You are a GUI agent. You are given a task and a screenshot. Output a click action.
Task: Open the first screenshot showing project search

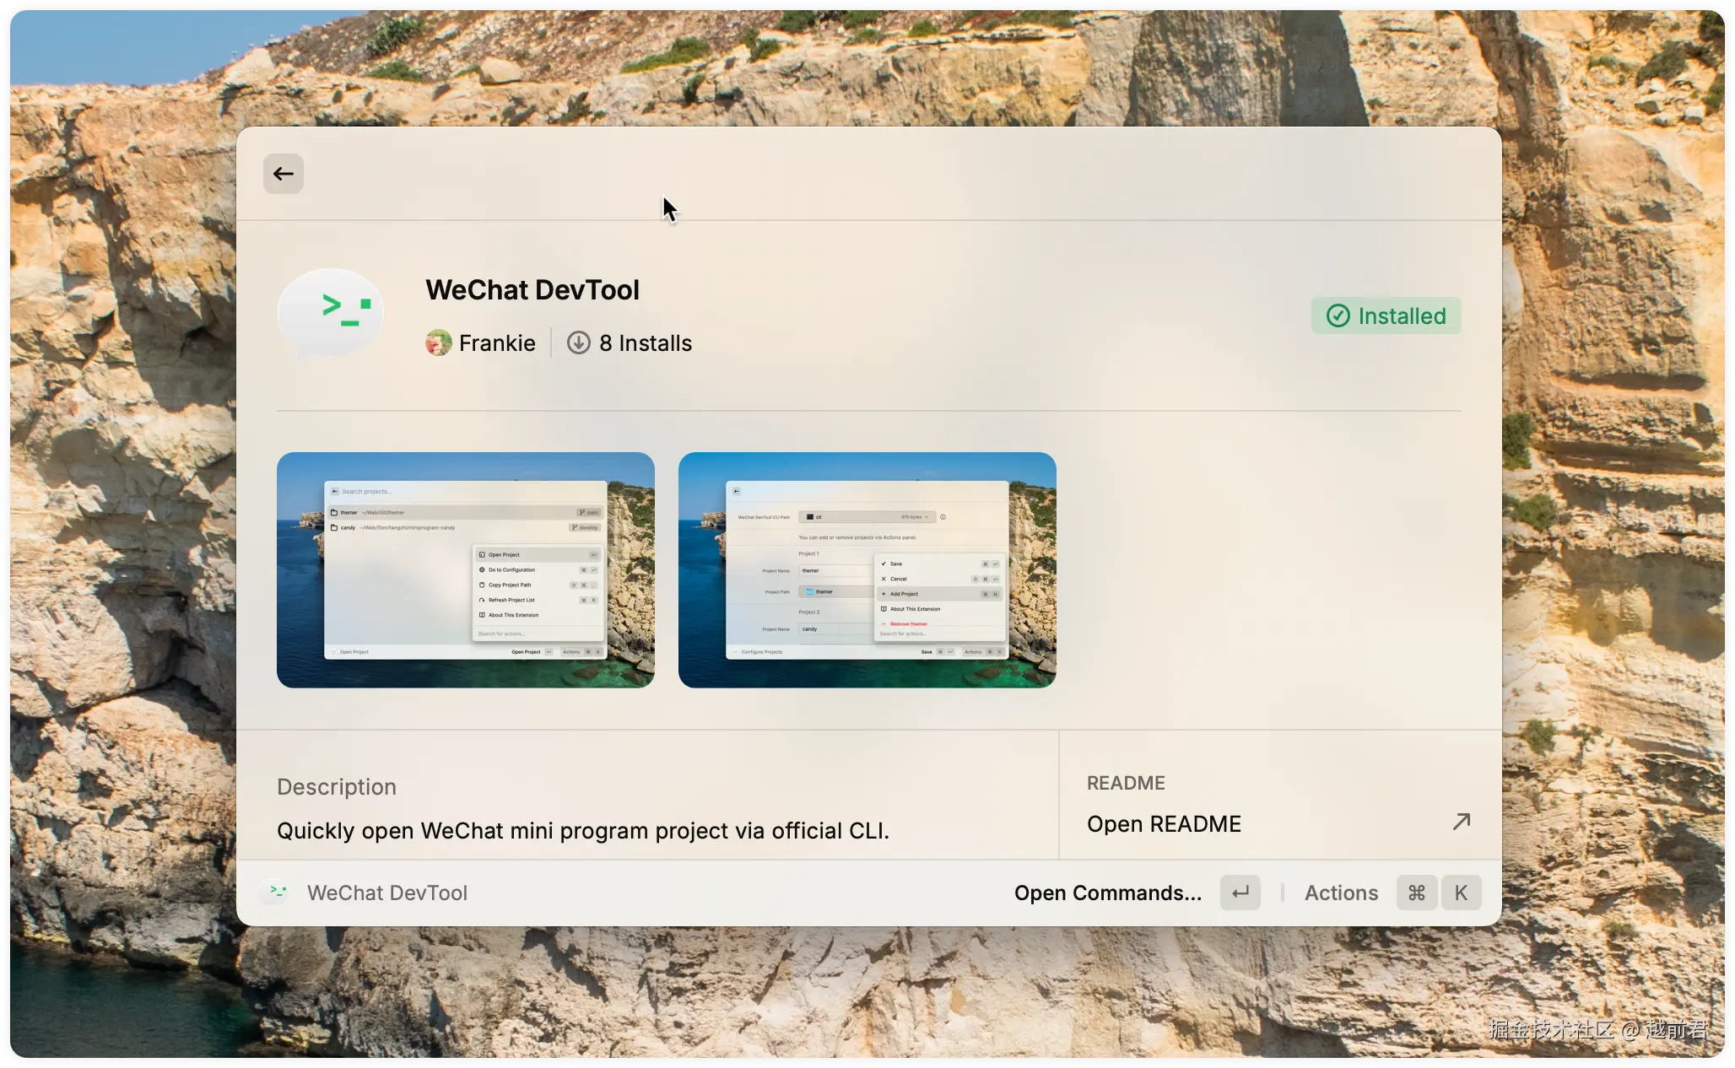466,570
